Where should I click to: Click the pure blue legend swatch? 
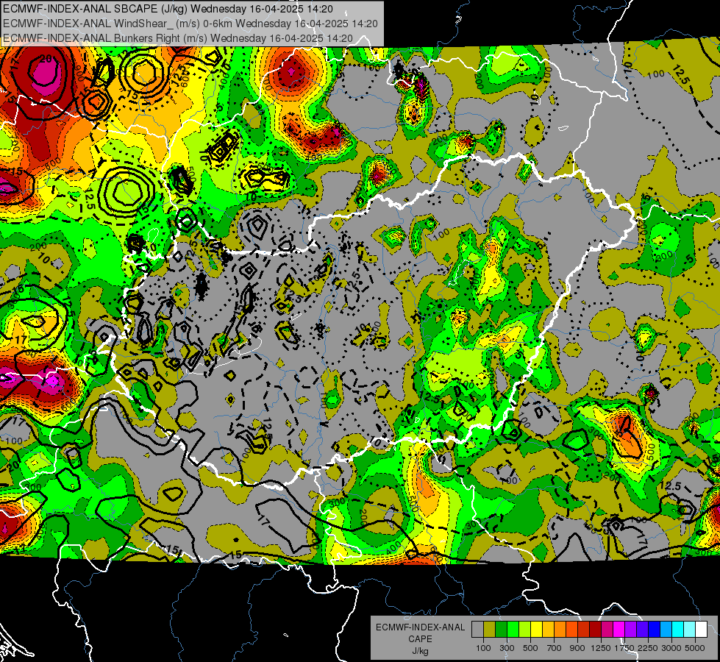[x=655, y=630]
